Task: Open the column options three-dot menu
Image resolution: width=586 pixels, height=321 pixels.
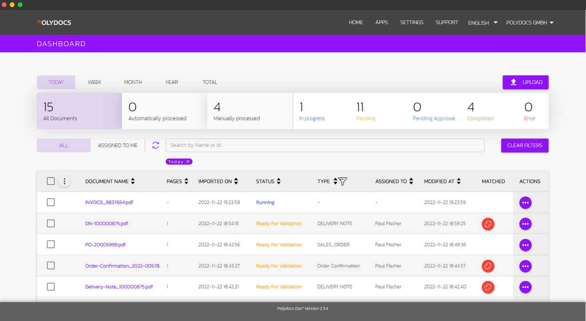Action: (x=64, y=181)
